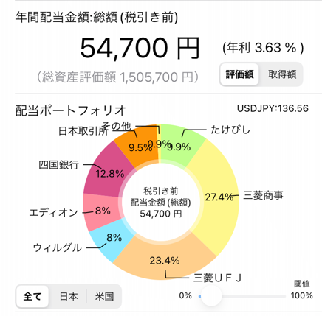Click the 閾値 slider handle
Image resolution: width=322 pixels, height=316 pixels.
tap(210, 296)
